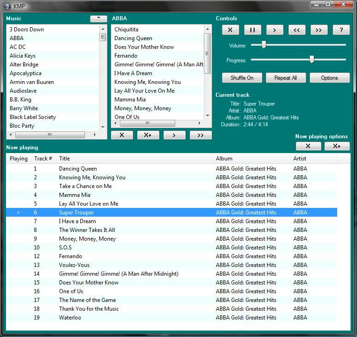Select track 8 The Winner Takes It All

tap(172, 230)
